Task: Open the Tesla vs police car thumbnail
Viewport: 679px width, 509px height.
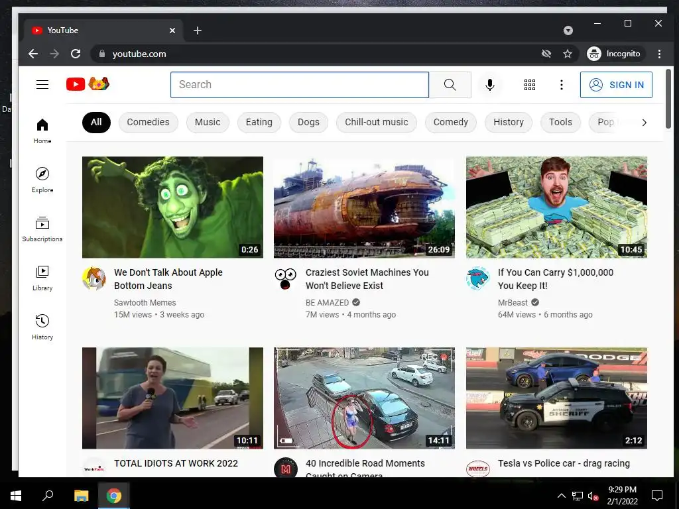Action: click(556, 398)
